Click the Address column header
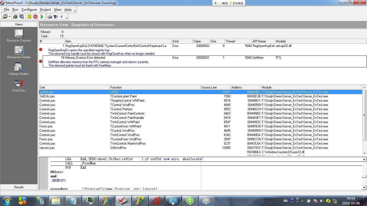 (246, 87)
